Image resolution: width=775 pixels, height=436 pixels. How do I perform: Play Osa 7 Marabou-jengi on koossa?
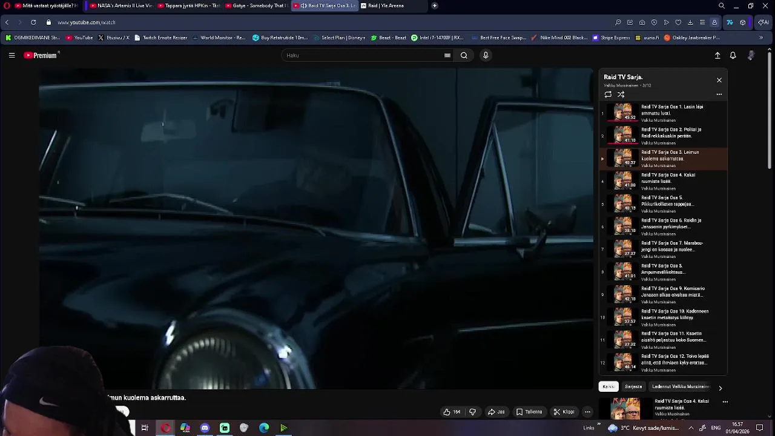663,249
